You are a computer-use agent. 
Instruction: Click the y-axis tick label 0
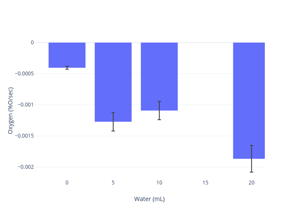(32, 43)
